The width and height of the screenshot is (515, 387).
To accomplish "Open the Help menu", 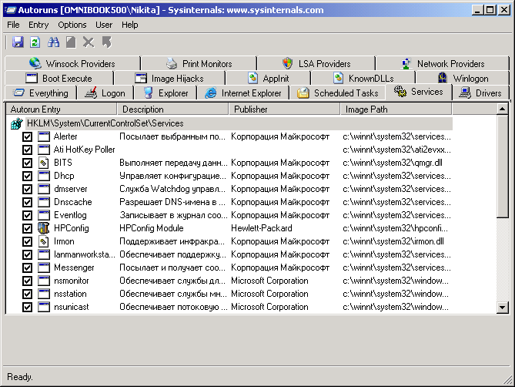I will tap(130, 25).
